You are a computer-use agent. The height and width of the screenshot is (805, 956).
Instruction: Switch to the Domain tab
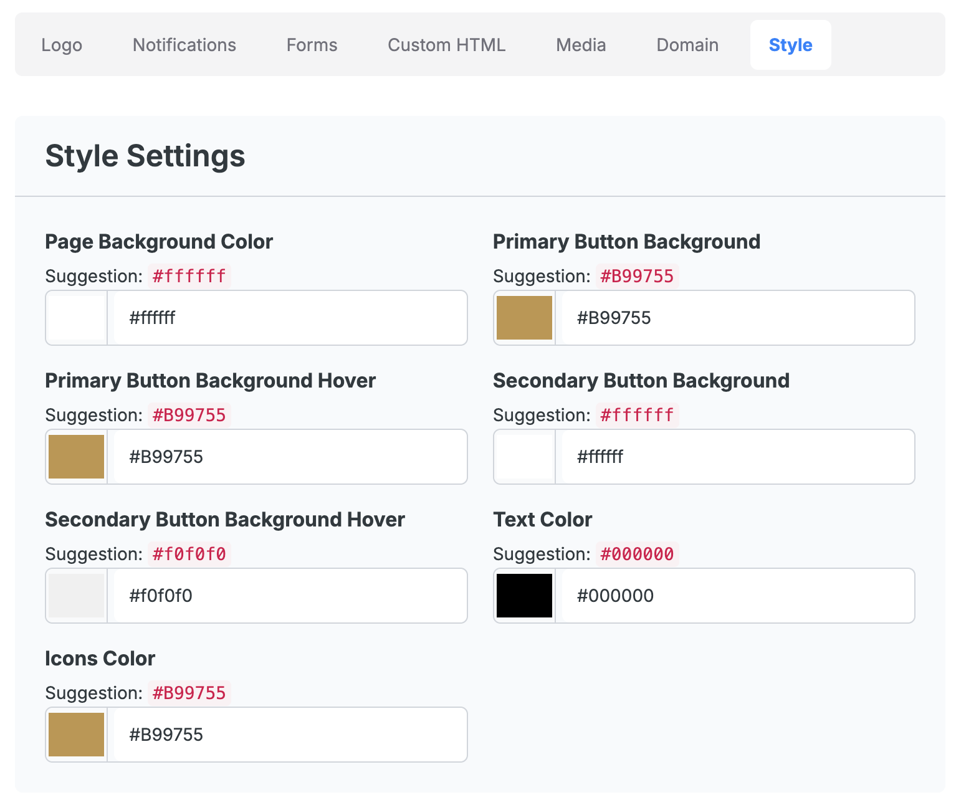[687, 45]
